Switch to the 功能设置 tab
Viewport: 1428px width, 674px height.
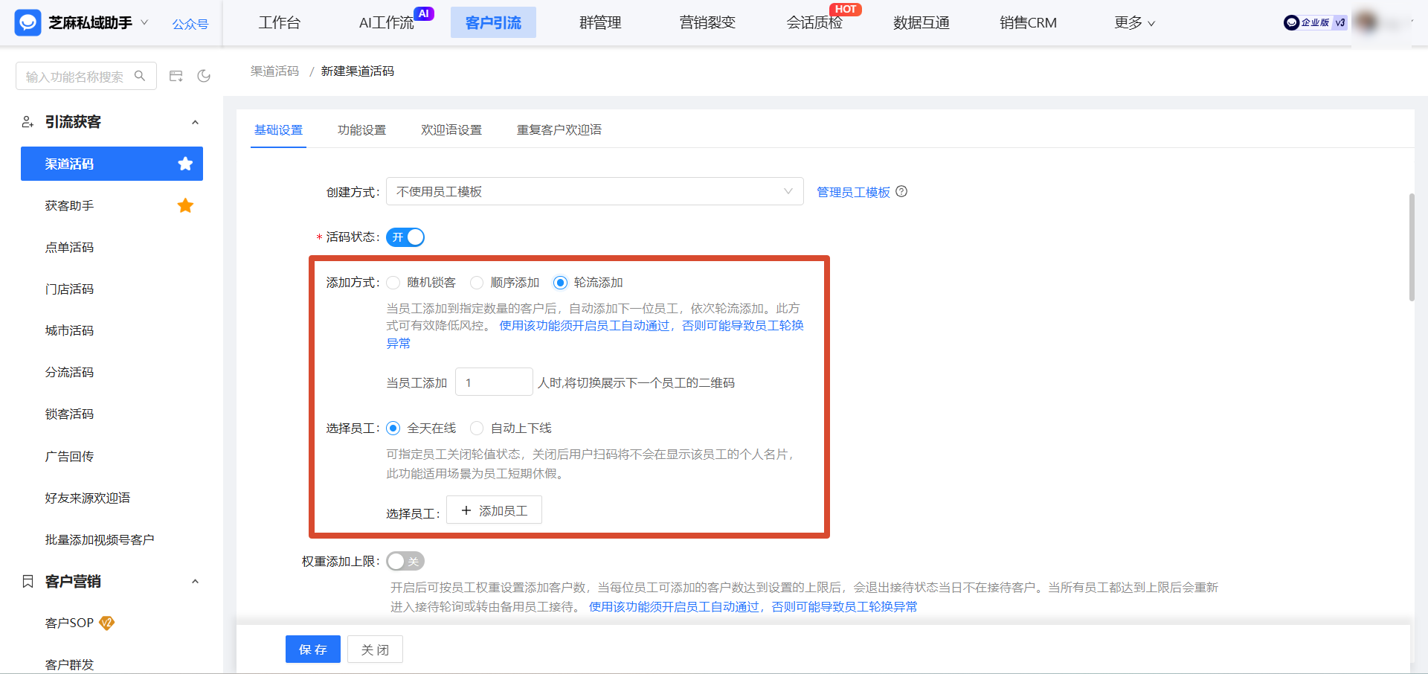tap(361, 129)
